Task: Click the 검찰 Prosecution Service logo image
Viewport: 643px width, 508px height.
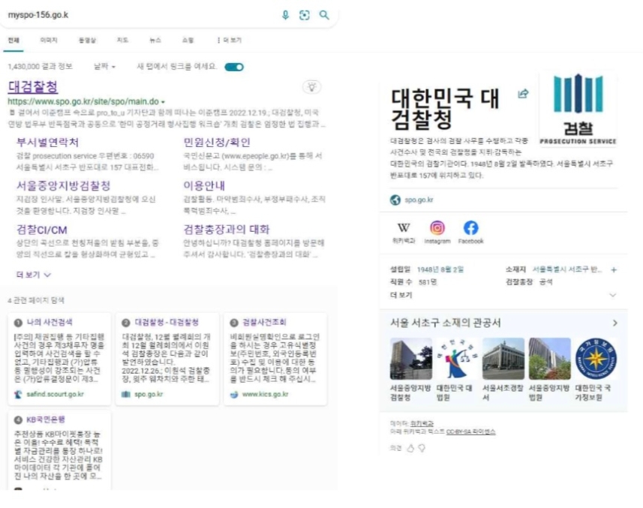Action: 578,109
